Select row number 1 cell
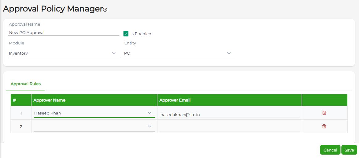This screenshot has height=158, width=359. tap(21, 113)
